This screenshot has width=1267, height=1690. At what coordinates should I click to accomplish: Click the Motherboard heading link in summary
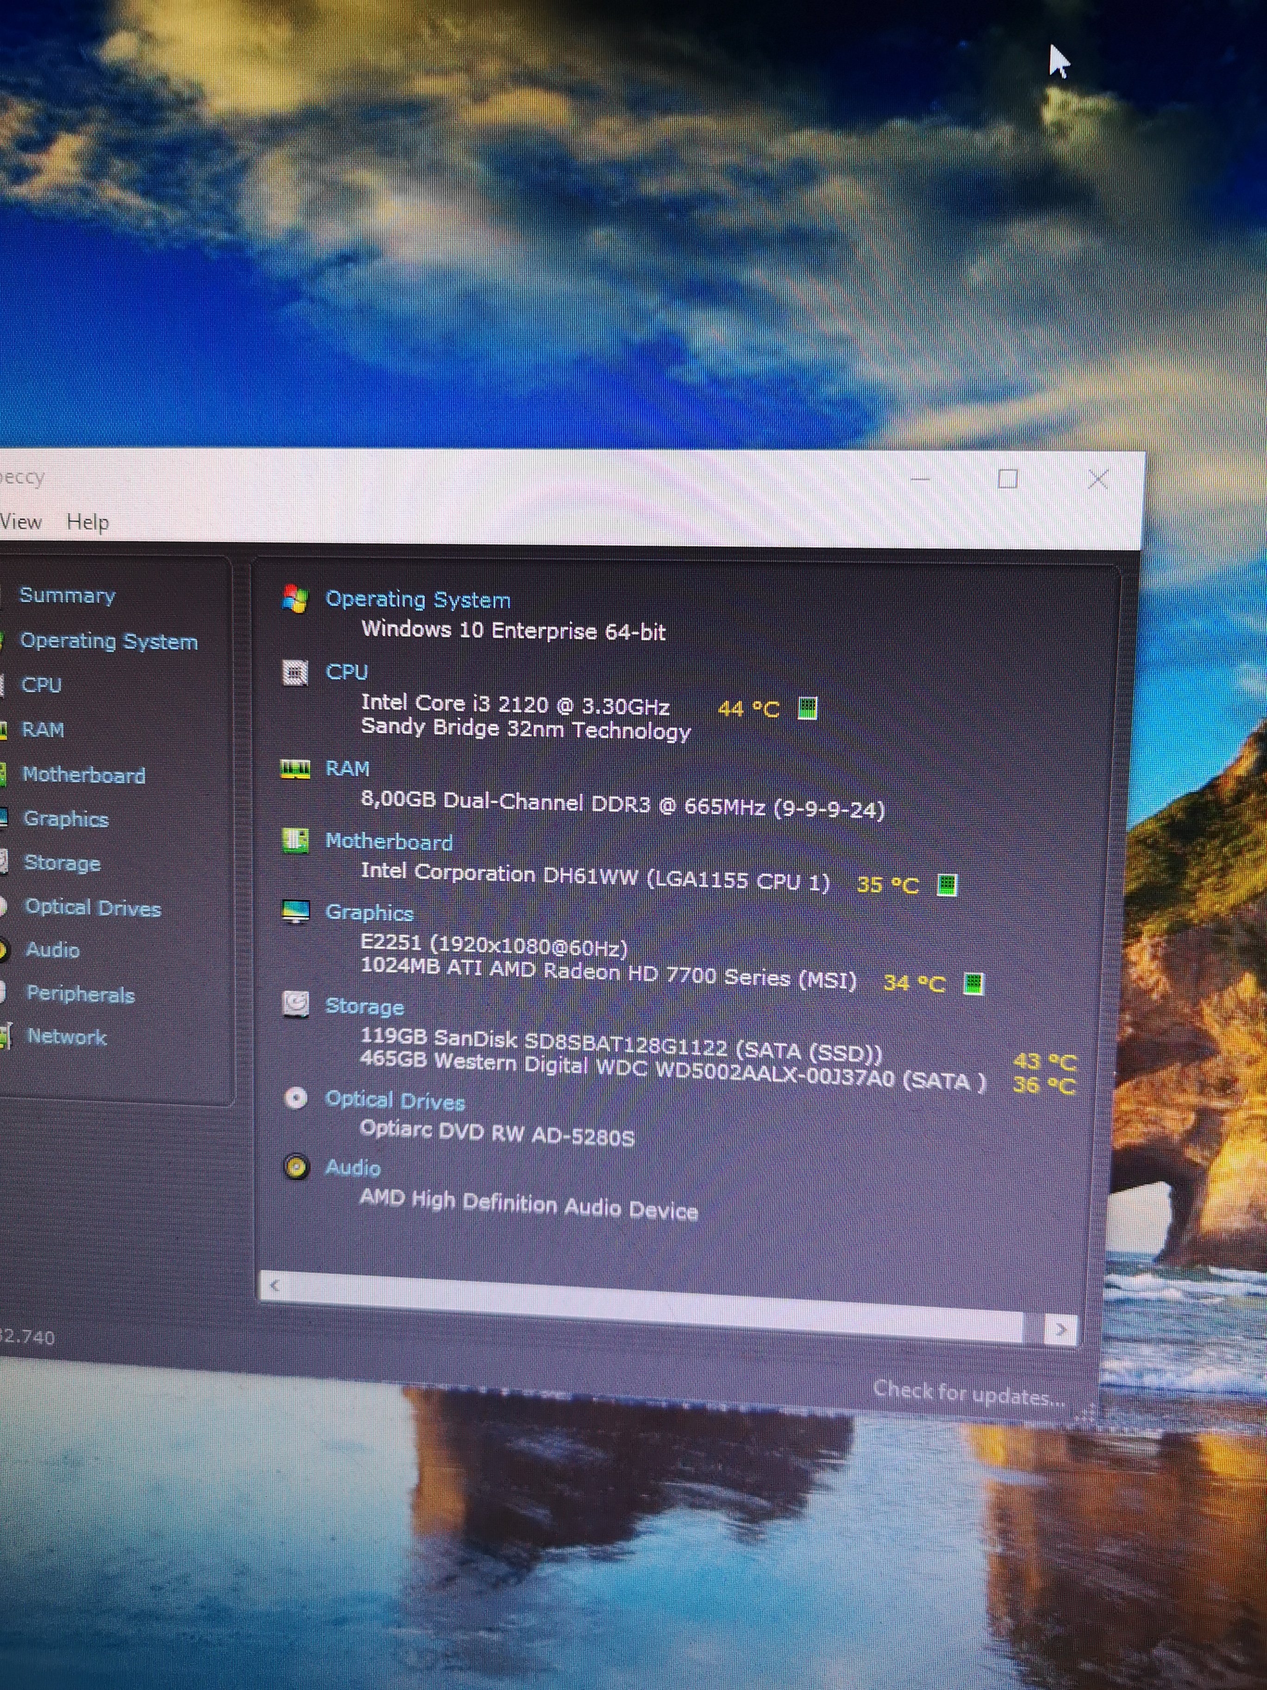pyautogui.click(x=389, y=842)
